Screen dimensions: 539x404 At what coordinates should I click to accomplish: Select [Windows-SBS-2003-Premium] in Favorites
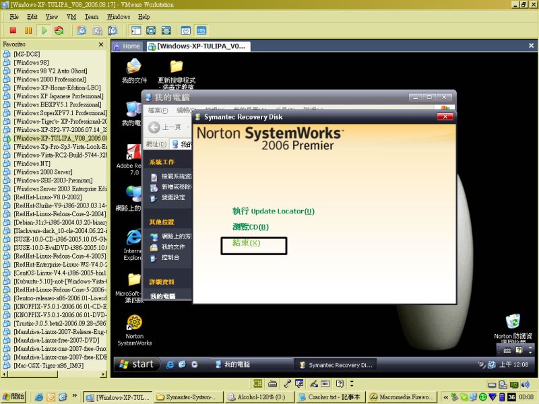click(x=48, y=180)
